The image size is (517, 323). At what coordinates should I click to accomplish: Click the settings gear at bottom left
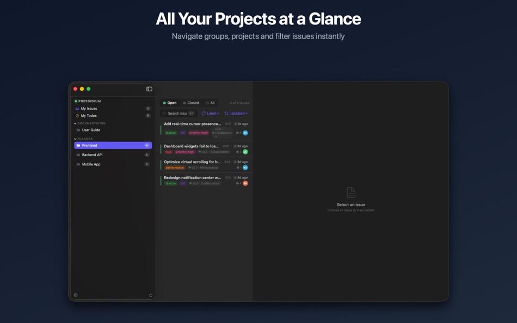[x=75, y=295]
